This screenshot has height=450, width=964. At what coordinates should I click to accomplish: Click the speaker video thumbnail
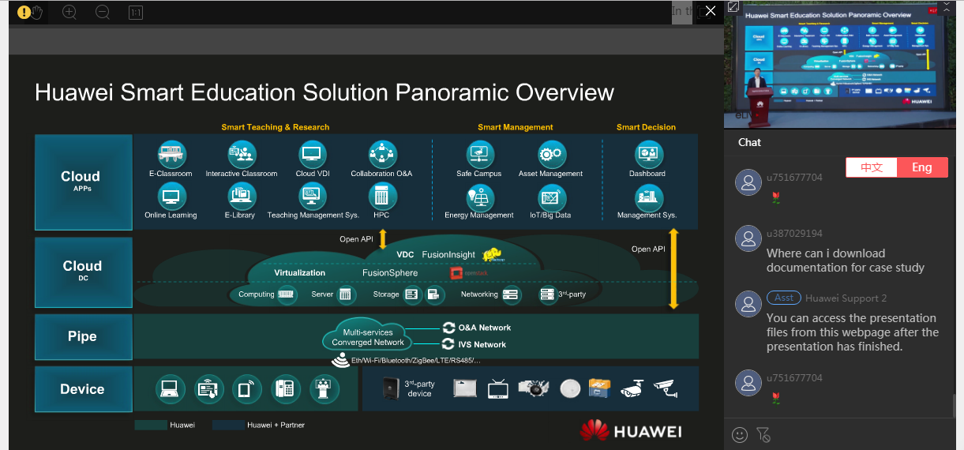click(x=839, y=67)
